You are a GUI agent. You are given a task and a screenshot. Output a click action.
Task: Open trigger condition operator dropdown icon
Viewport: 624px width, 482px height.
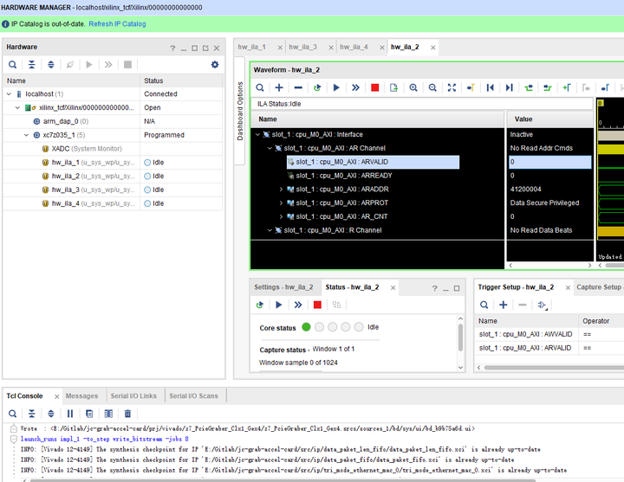(542, 305)
